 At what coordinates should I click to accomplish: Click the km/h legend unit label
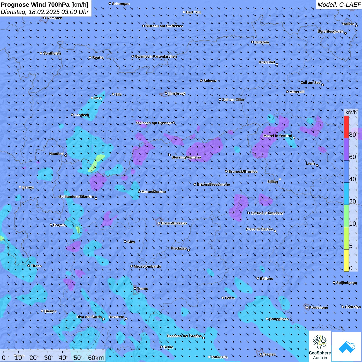coord(351,112)
